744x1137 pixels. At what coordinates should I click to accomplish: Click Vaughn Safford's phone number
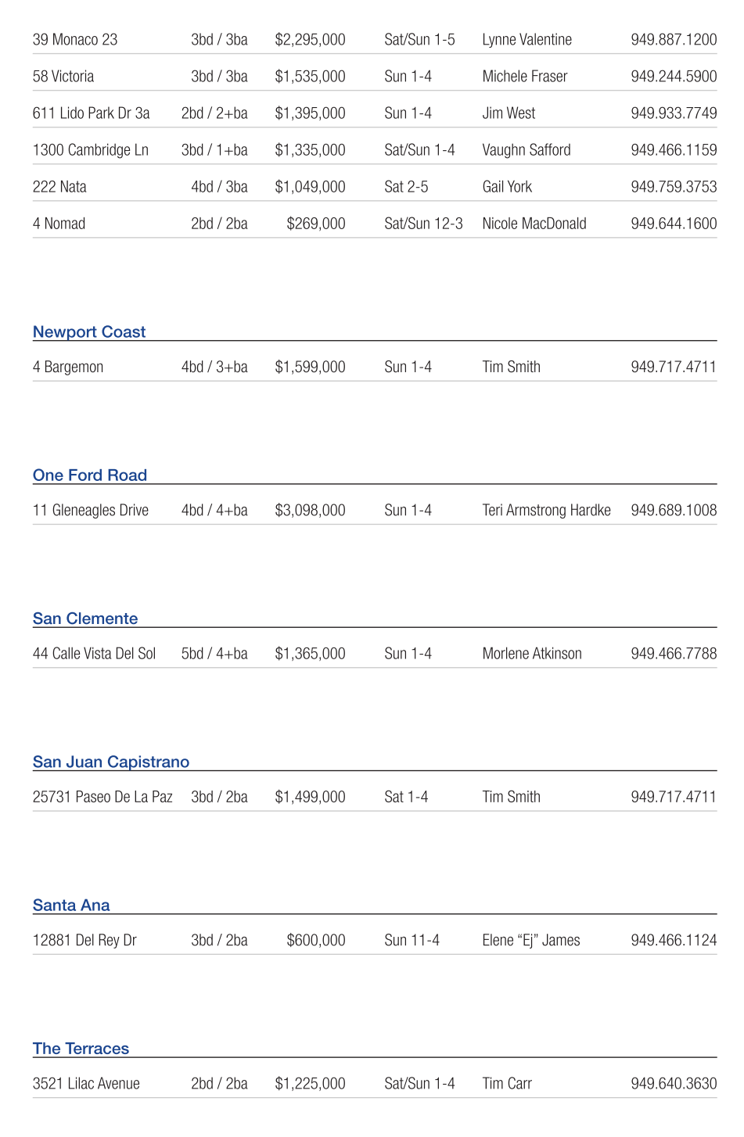click(673, 150)
